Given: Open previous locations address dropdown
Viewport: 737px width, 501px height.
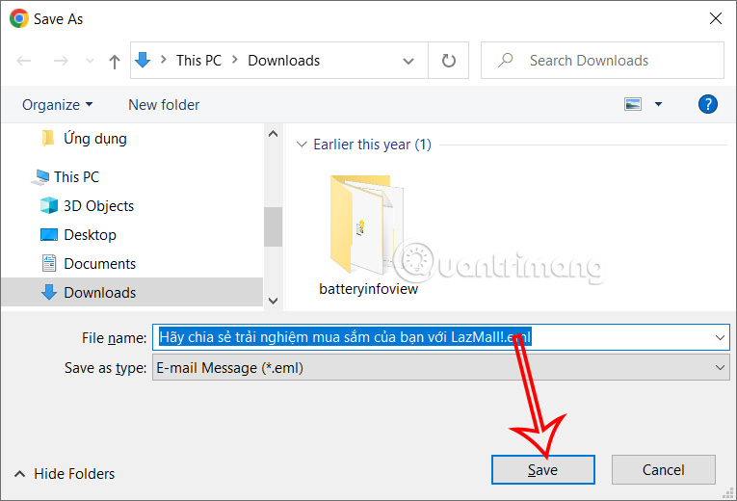Looking at the screenshot, I should tap(408, 61).
